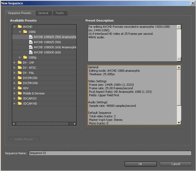The height and width of the screenshot is (171, 196).
Task: Close the New Sequence dialog
Action: pyautogui.click(x=192, y=3)
